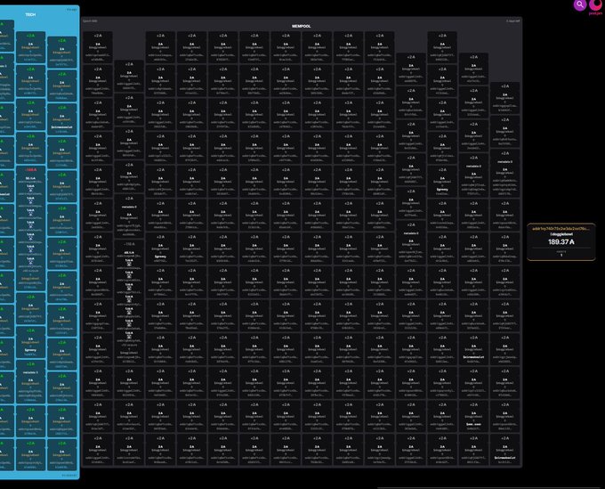Select the TECH block title
Image resolution: width=605 pixels, height=489 pixels.
(30, 14)
